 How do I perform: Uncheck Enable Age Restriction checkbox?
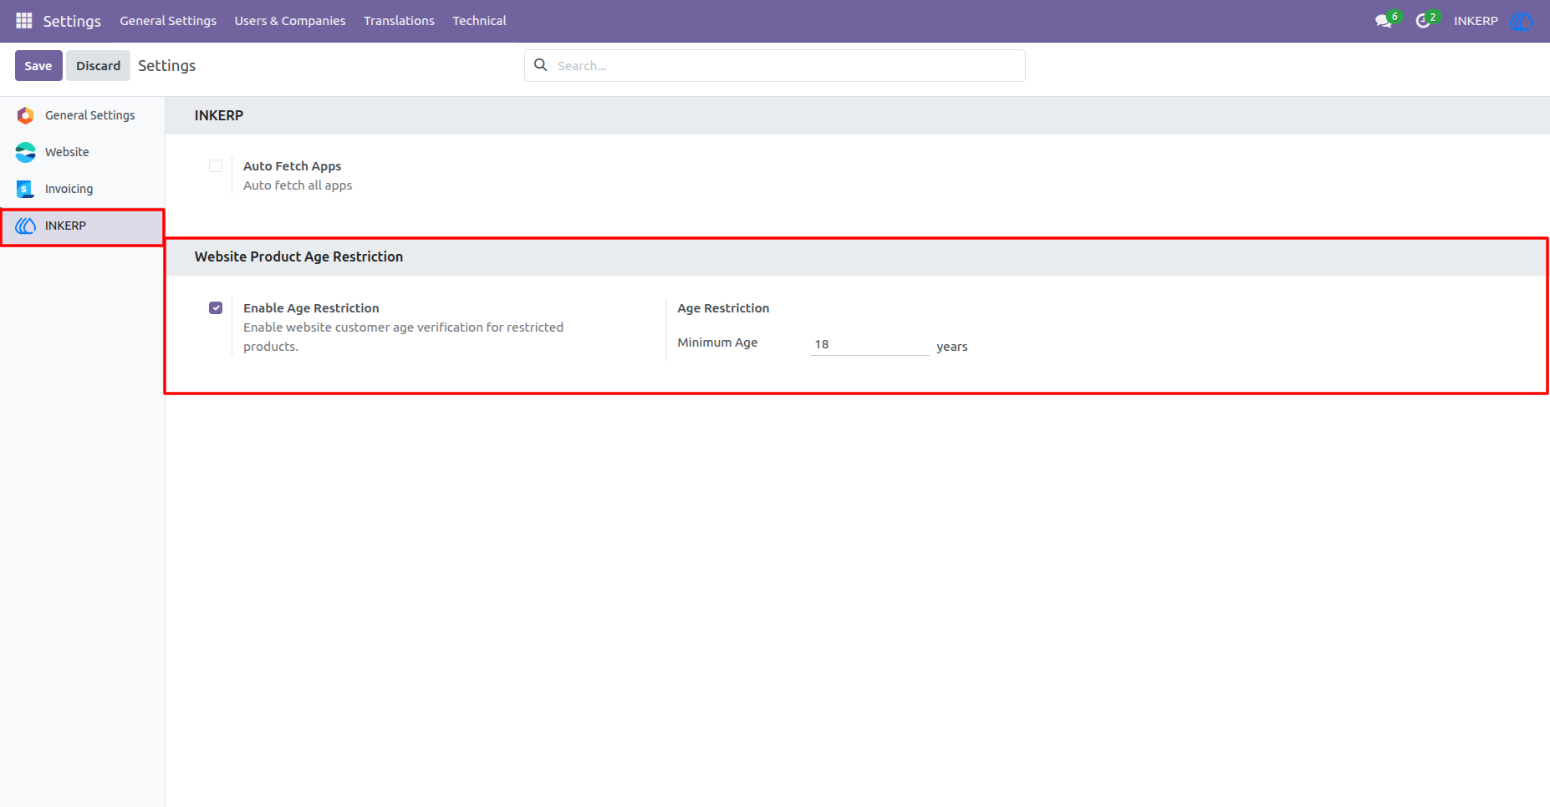point(216,308)
